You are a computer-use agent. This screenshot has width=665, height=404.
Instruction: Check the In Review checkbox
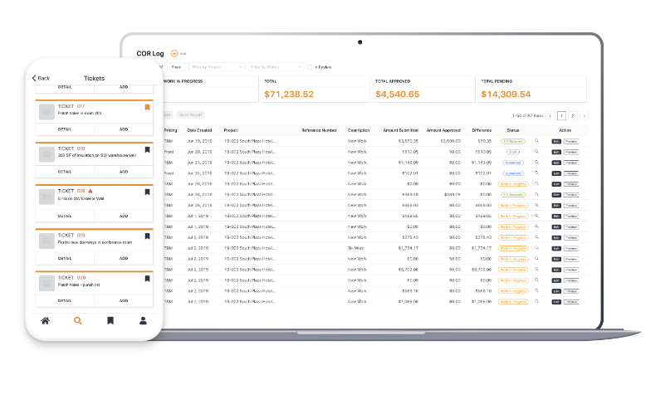coord(310,67)
